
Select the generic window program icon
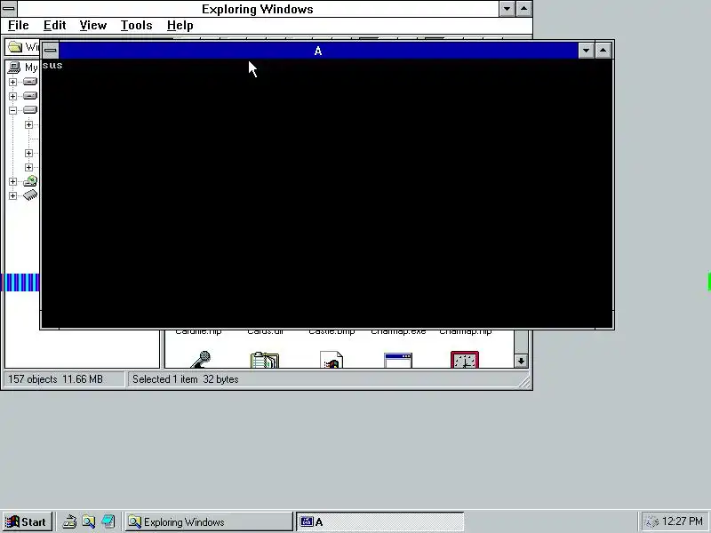click(398, 361)
